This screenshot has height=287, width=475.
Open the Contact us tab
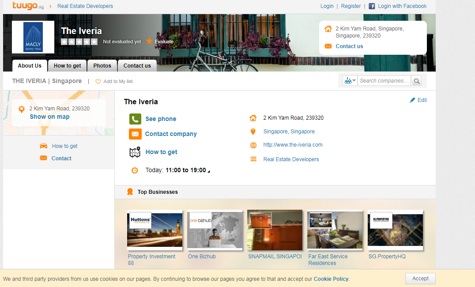[137, 66]
